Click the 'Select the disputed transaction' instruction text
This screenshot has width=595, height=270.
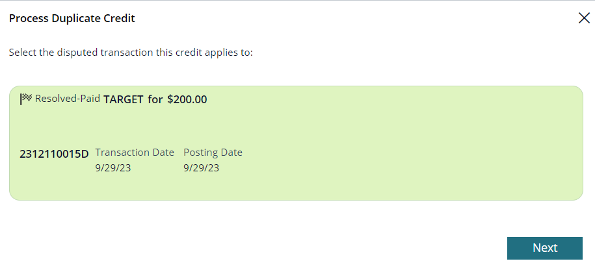coord(131,53)
